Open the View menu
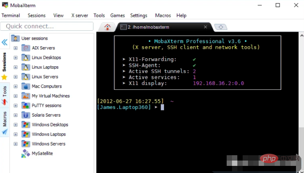The height and width of the screenshot is (173, 304). 58,16
